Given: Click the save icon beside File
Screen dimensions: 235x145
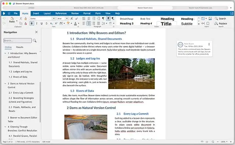Looking at the screenshot, I should coord(9,13).
